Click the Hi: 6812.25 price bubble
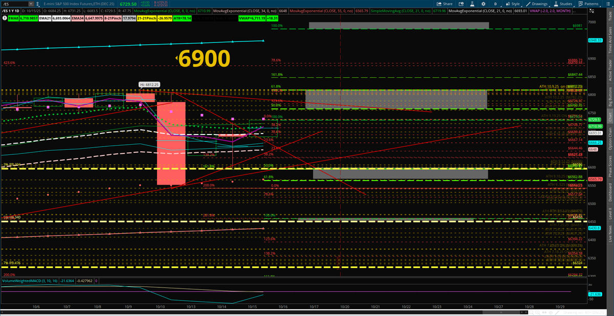Image resolution: width=614 pixels, height=316 pixels. pyautogui.click(x=149, y=84)
